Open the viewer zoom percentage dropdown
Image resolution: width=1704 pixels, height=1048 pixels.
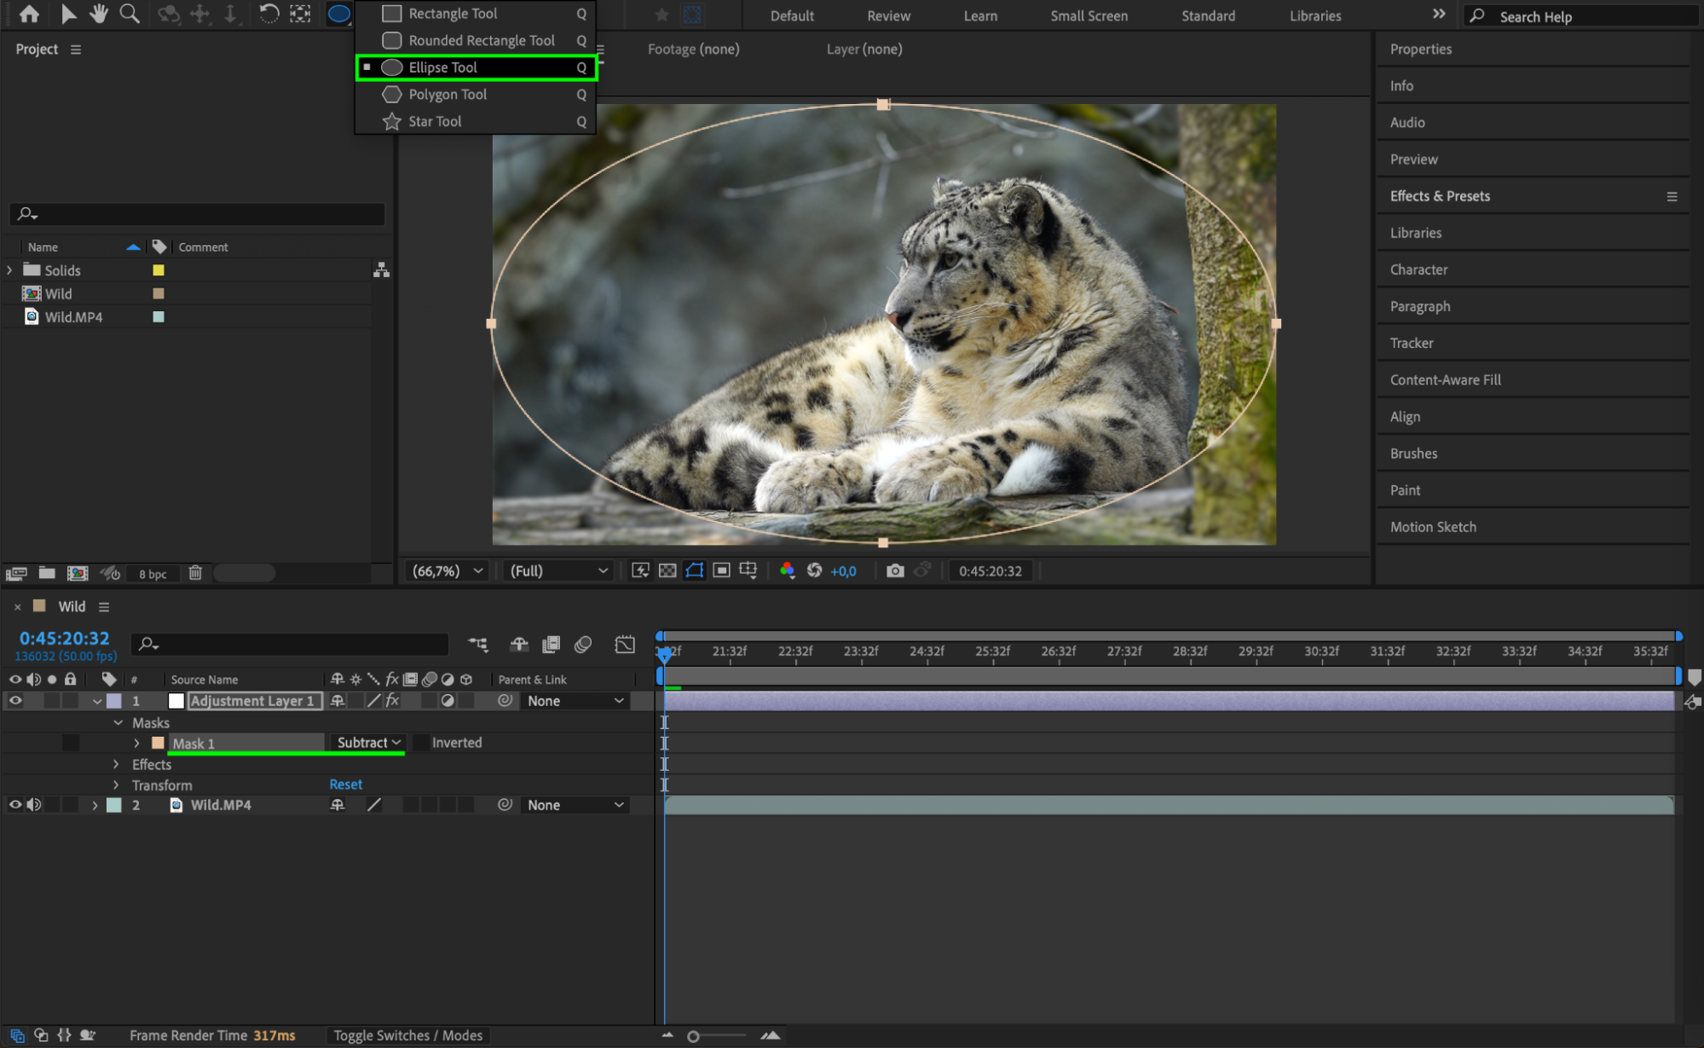coord(448,570)
